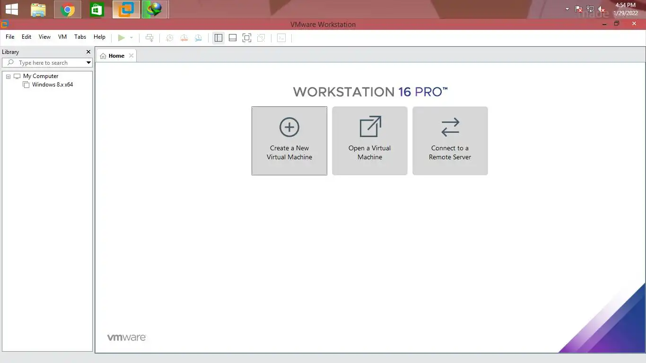Click the Unity mode toolbar icon
The width and height of the screenshot is (646, 363).
[x=261, y=38]
